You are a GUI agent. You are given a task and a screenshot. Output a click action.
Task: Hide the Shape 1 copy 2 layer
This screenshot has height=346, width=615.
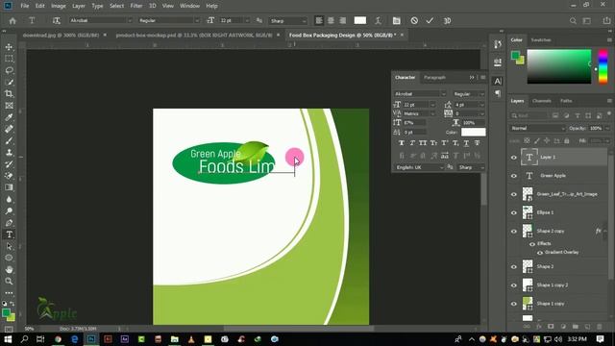pyautogui.click(x=514, y=285)
